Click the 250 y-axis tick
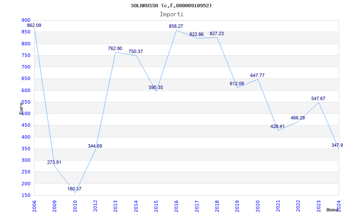Screen dimensions: 343x214 tap(26, 172)
